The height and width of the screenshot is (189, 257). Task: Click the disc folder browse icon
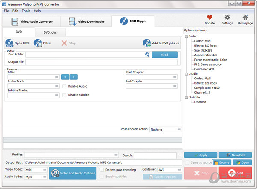coord(147,55)
